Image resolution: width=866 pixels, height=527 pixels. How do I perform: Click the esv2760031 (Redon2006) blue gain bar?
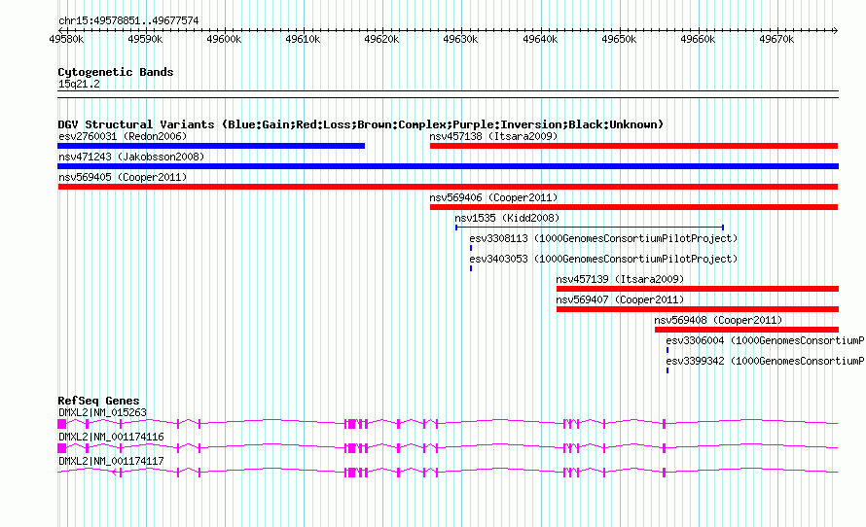[211, 146]
